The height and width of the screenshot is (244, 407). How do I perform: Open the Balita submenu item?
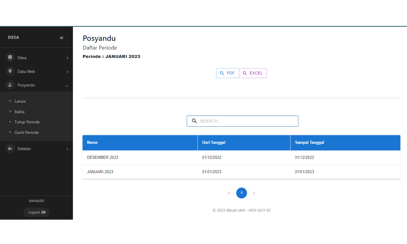point(19,111)
